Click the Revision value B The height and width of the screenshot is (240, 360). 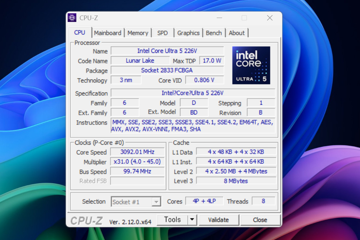pyautogui.click(x=261, y=112)
